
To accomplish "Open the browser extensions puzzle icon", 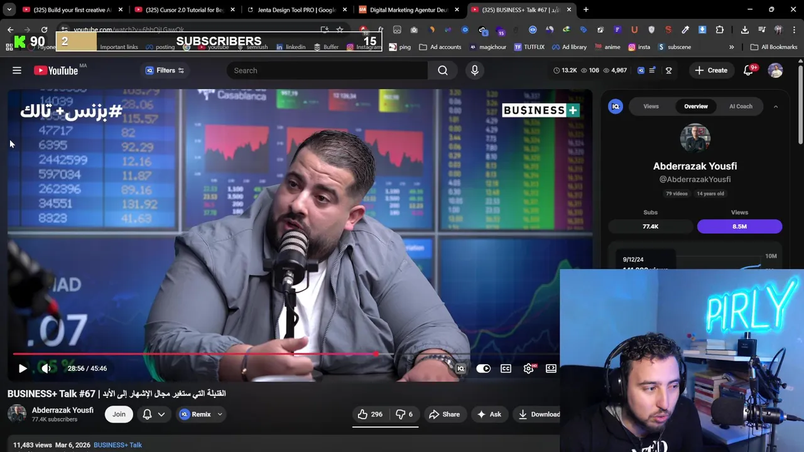I will tap(720, 30).
